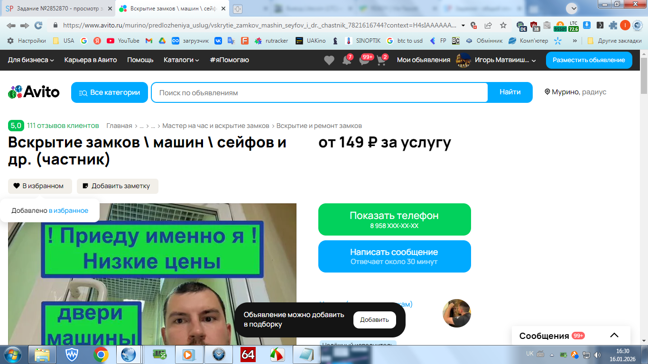Show hidden bookmarks with double chevron

point(575,41)
